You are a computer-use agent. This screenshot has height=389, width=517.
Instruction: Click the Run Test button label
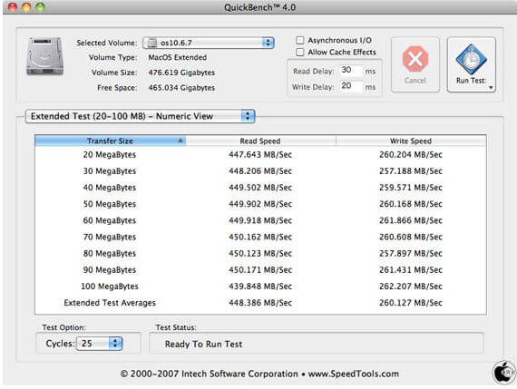(471, 81)
